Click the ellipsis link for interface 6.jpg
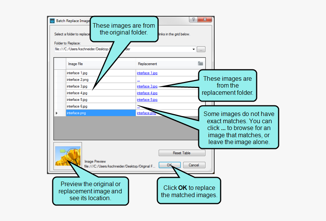Viewport: 326px width, 221px height. pos(138,107)
